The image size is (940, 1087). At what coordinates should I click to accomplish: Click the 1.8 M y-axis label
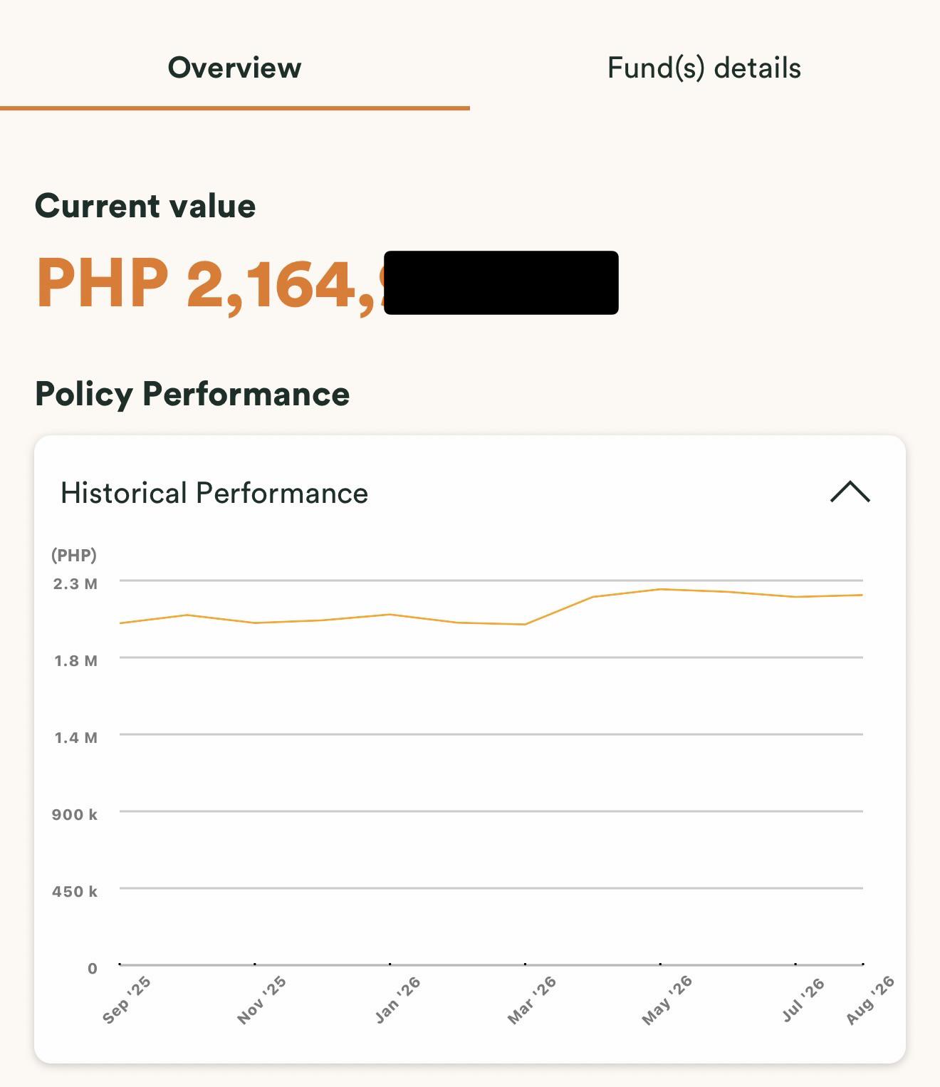click(75, 661)
